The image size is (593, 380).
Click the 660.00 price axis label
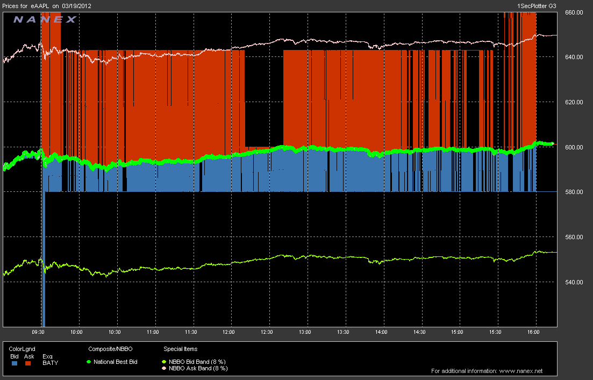[x=574, y=12]
